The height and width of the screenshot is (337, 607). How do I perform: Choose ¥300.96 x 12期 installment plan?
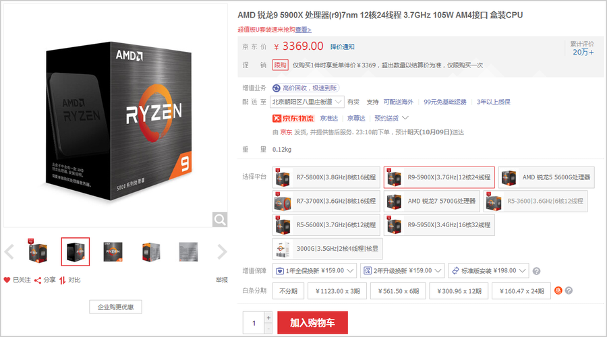point(459,291)
